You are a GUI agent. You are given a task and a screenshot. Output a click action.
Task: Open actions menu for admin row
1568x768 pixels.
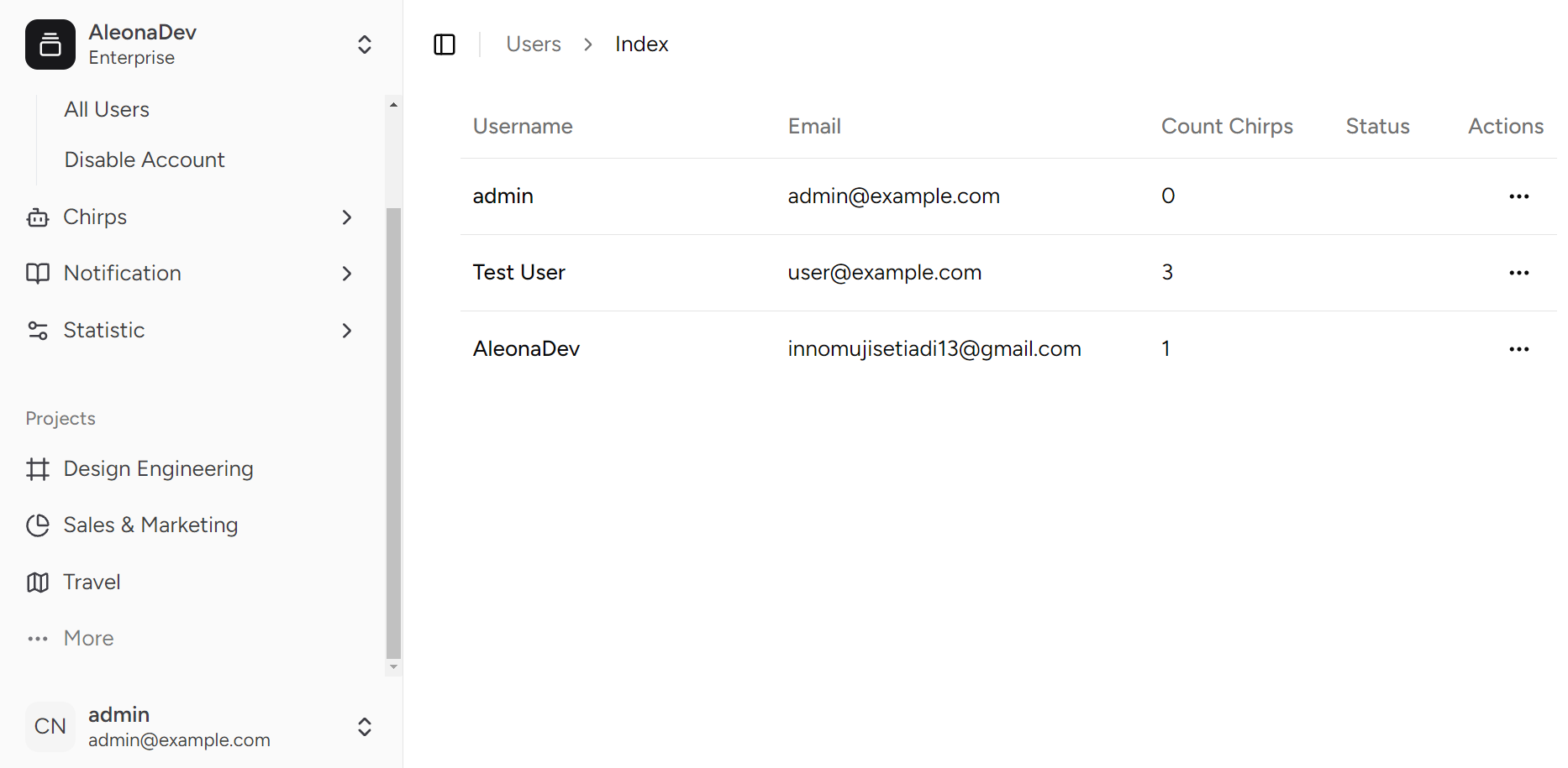(1518, 196)
